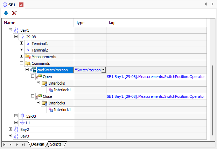
Task: Switch to the Design tab
Action: click(38, 144)
